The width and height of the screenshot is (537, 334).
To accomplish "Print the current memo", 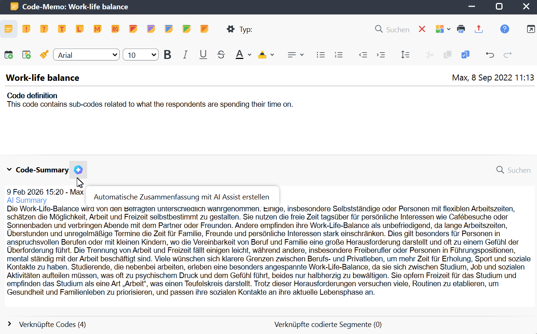I will click(x=461, y=29).
